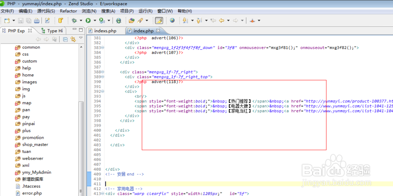Click the Print toolbar icon

click(x=37, y=20)
